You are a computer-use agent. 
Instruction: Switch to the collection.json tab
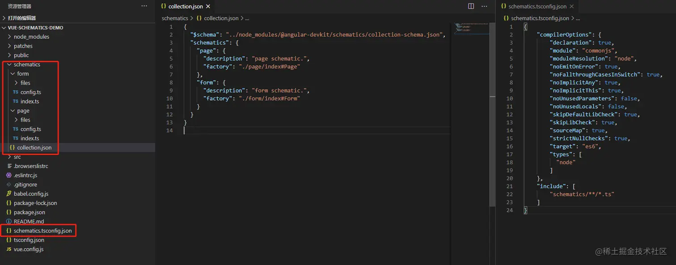tap(185, 7)
